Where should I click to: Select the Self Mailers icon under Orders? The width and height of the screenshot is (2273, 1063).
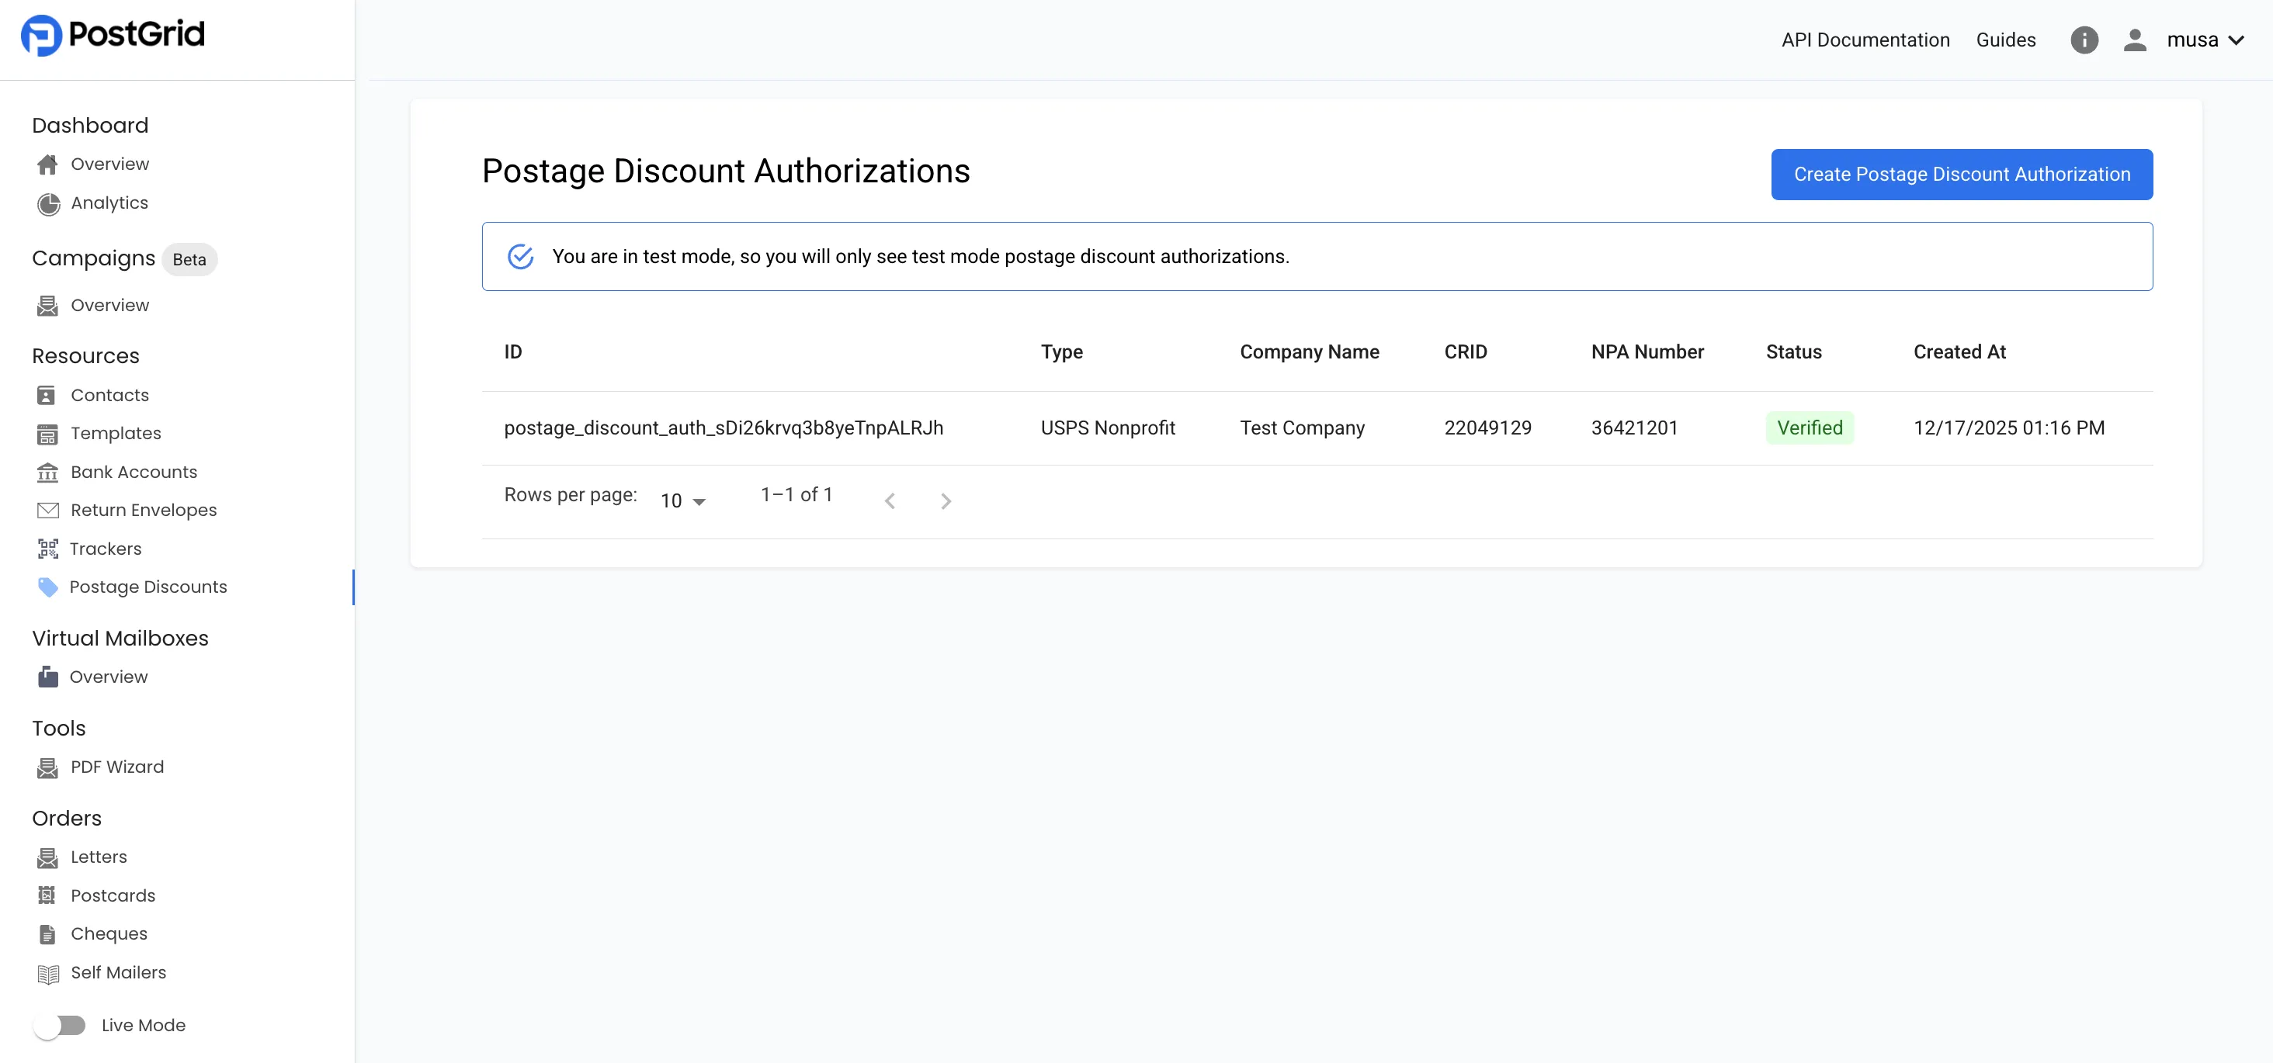coord(49,973)
